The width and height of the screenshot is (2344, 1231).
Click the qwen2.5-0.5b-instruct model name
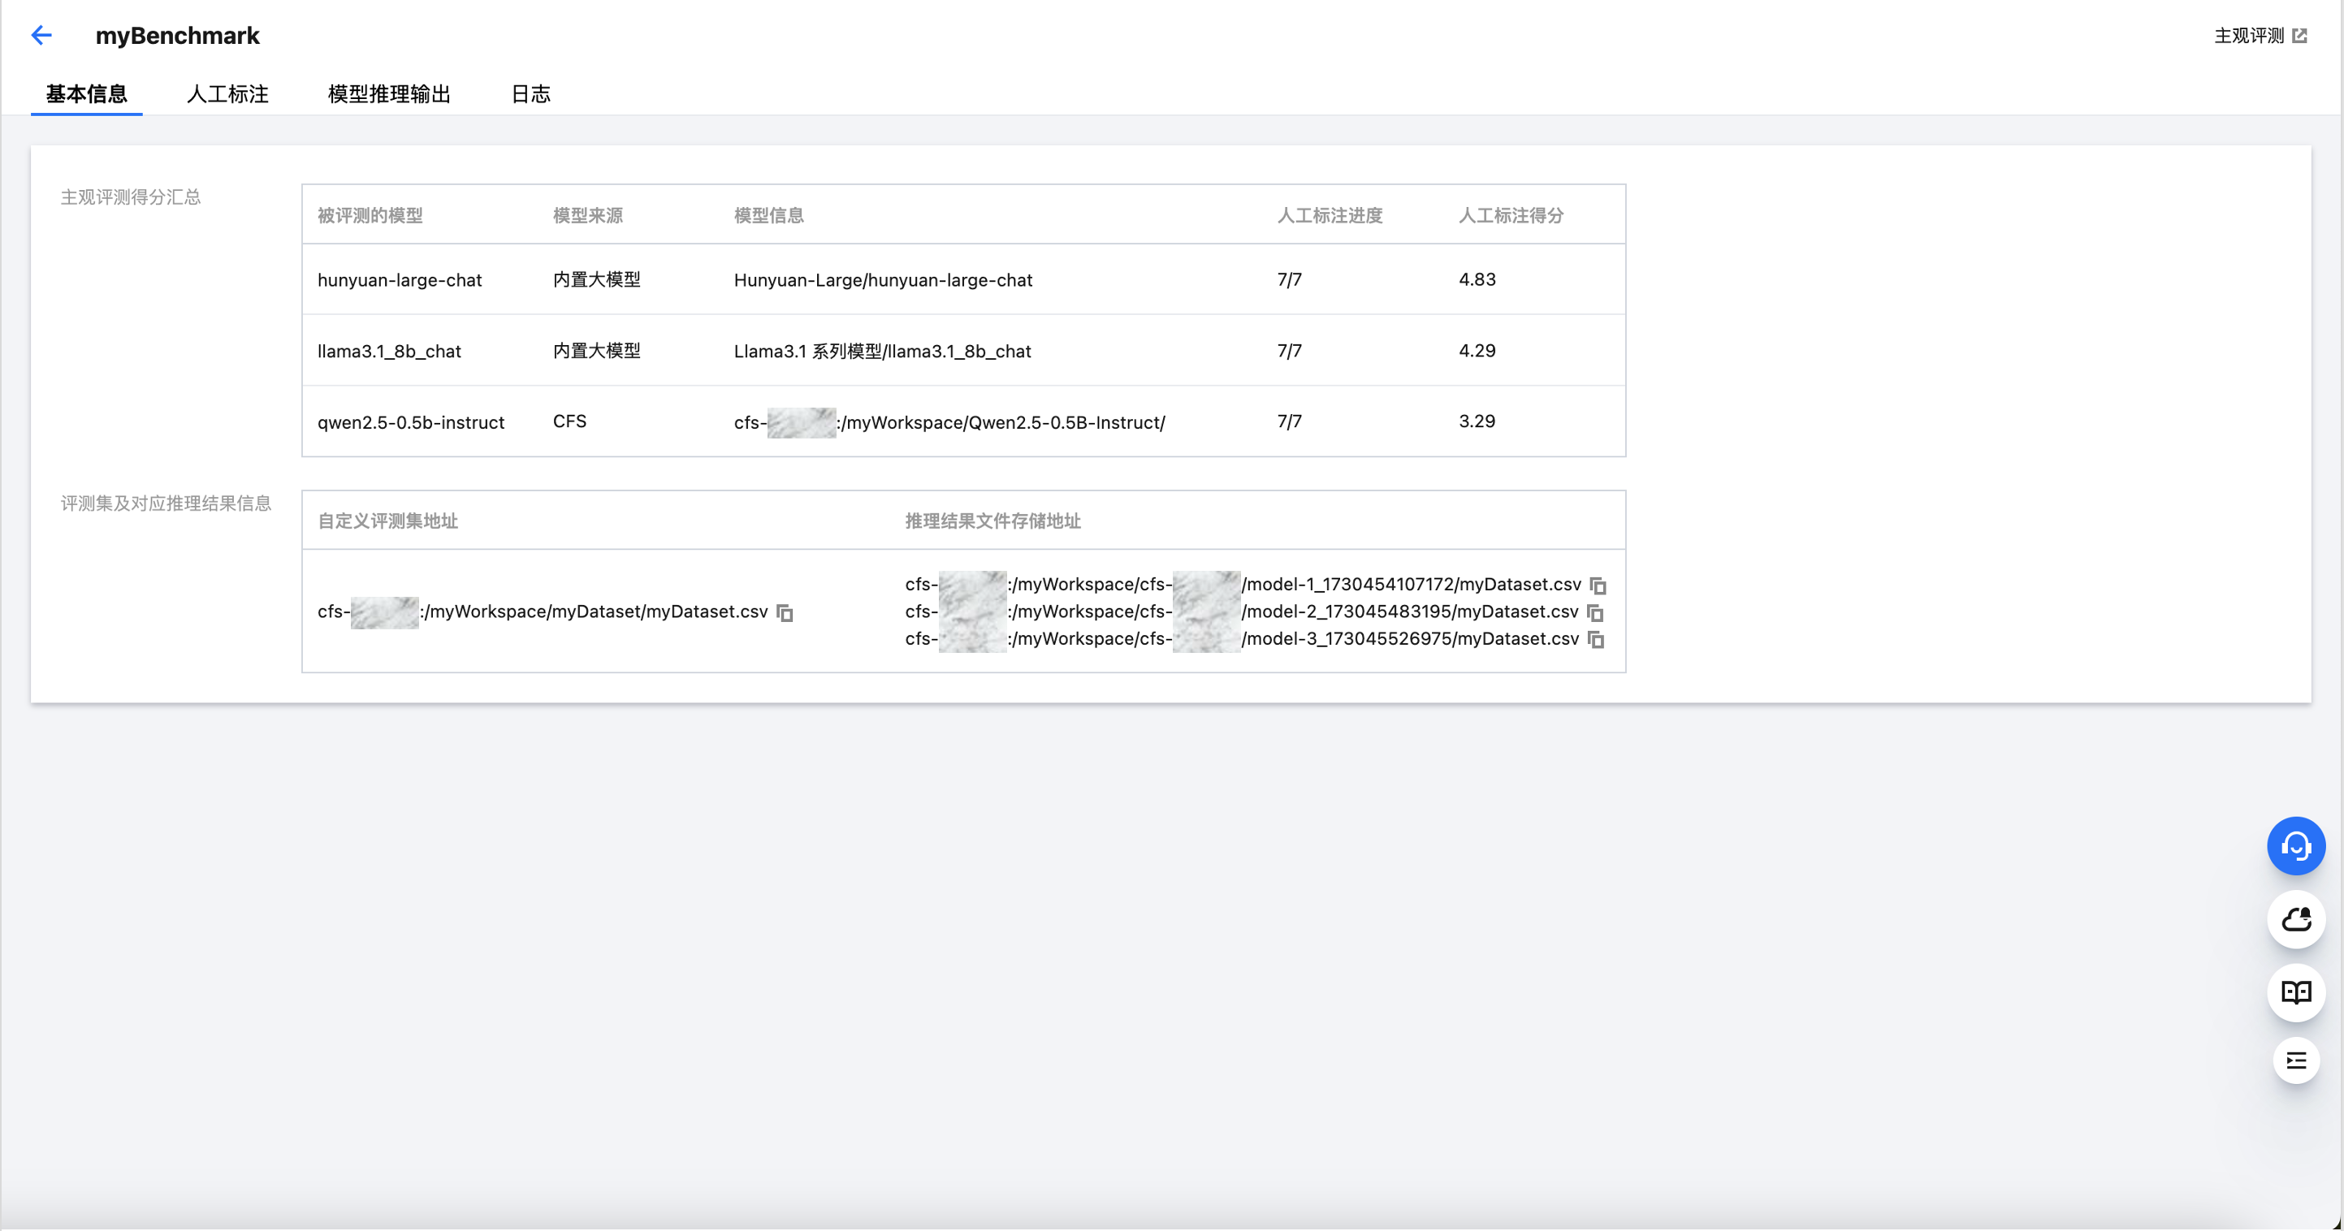coord(410,422)
